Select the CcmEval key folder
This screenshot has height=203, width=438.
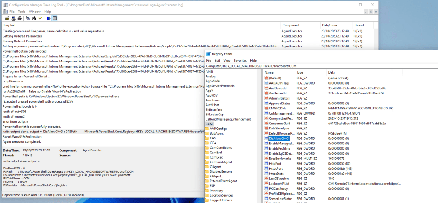216,152
